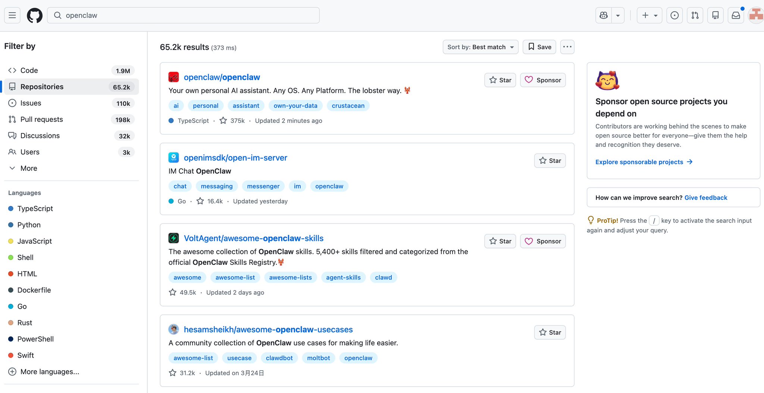Select the 'ai' topic tag

(176, 106)
